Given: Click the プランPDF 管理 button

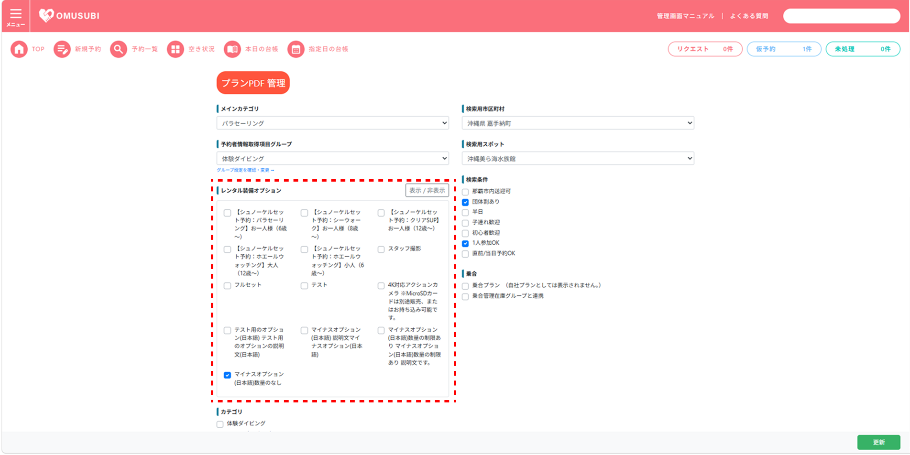Looking at the screenshot, I should [x=253, y=83].
